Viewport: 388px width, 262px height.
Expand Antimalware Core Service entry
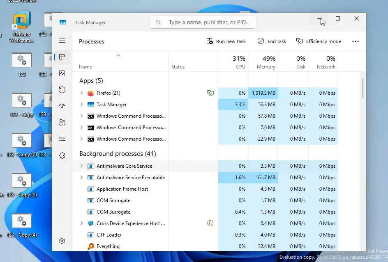(81, 166)
